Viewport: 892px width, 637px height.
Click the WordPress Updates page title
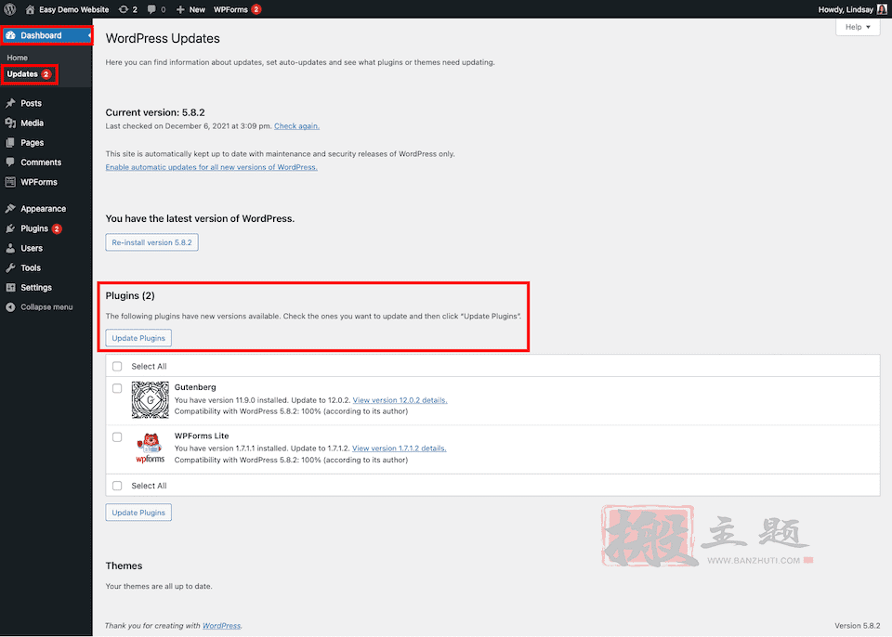(x=163, y=38)
